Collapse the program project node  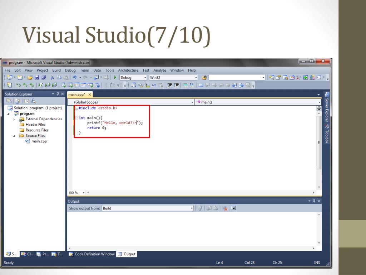click(9, 114)
